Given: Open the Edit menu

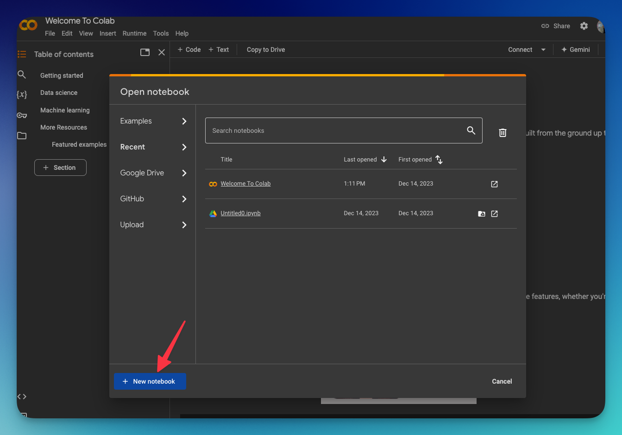Looking at the screenshot, I should pos(67,33).
